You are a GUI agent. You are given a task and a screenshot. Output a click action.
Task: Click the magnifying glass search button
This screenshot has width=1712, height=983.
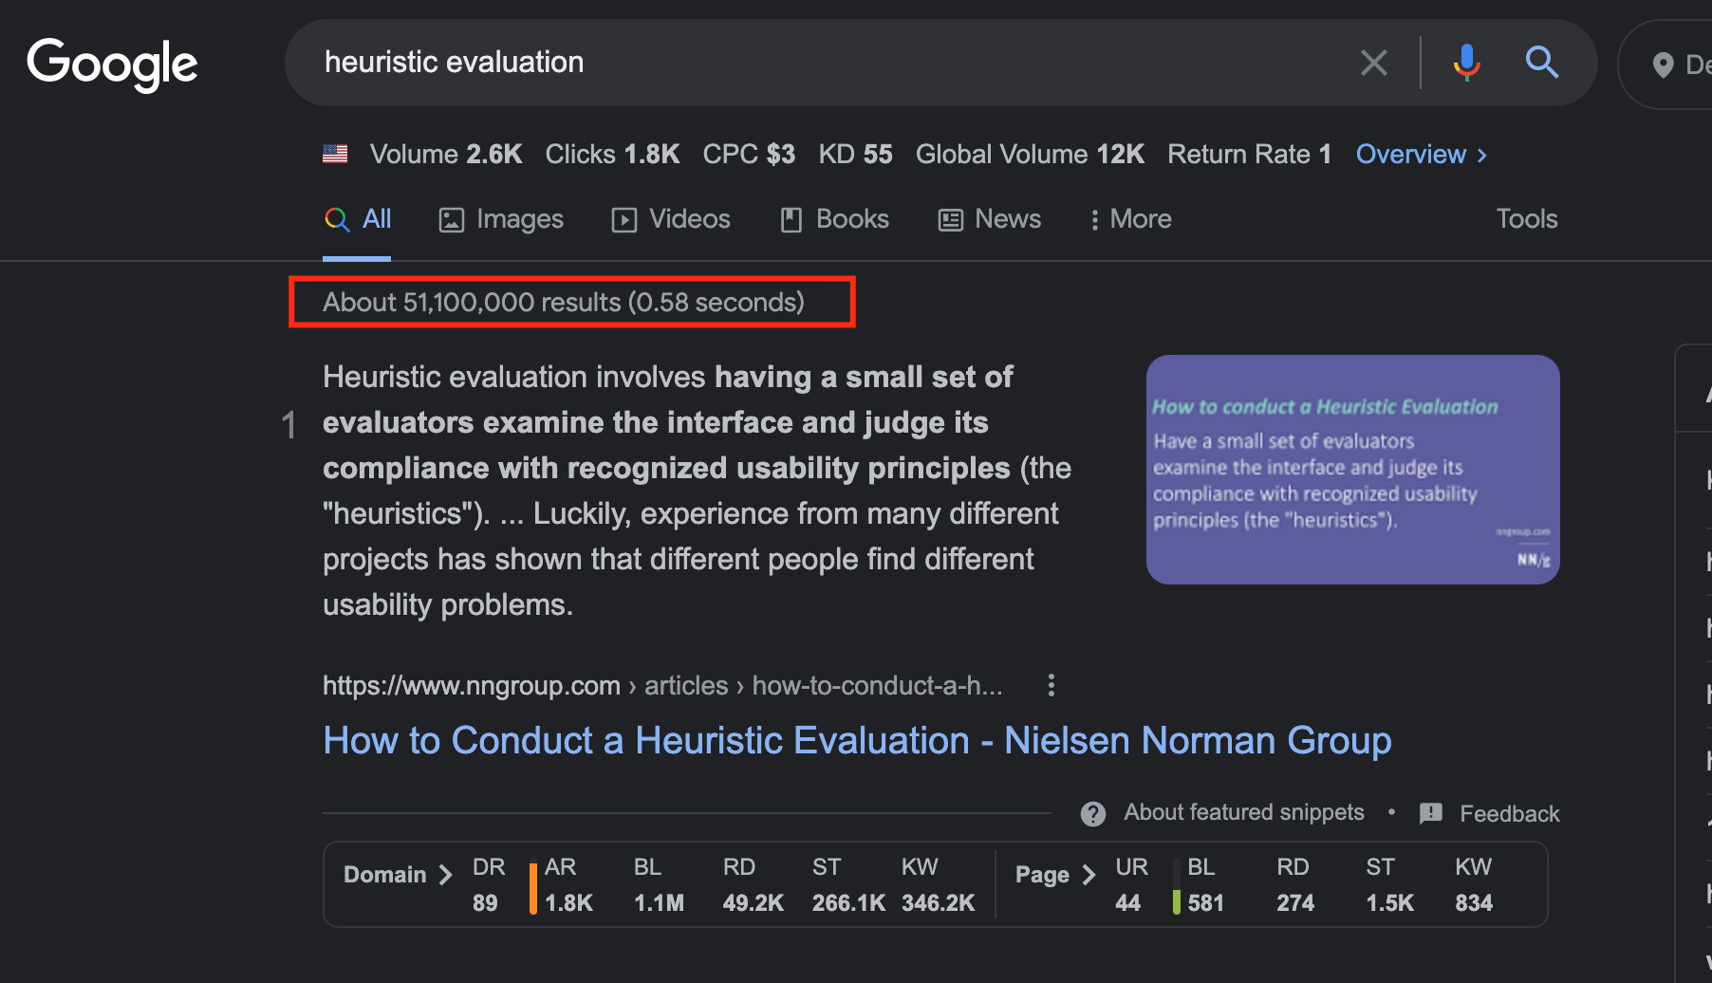(1541, 63)
